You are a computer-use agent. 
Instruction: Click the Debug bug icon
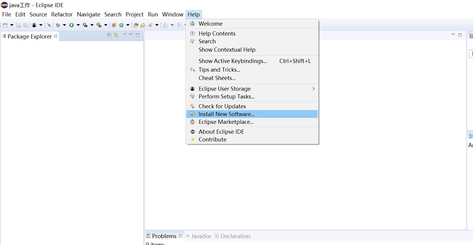pos(58,25)
